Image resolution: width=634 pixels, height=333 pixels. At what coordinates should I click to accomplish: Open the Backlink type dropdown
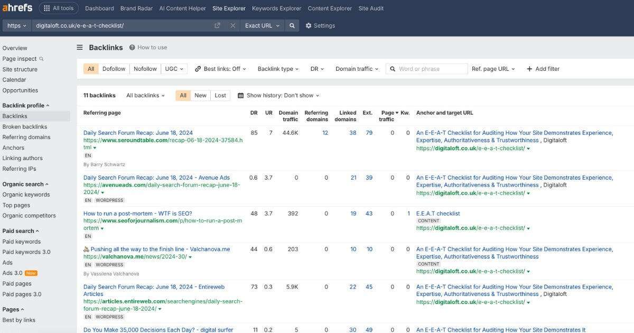tap(278, 69)
